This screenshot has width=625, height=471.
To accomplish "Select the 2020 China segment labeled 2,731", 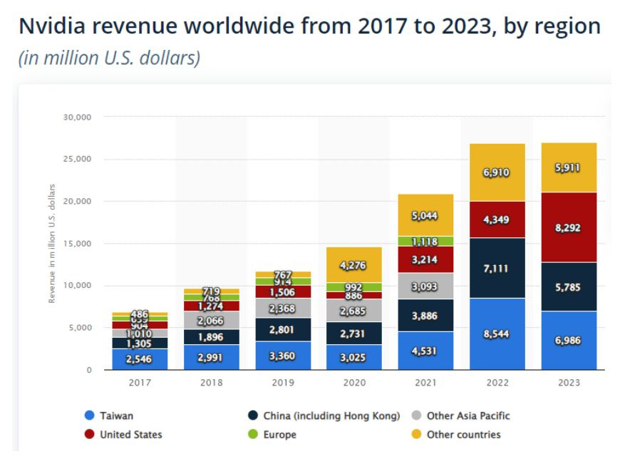I will pos(354,333).
